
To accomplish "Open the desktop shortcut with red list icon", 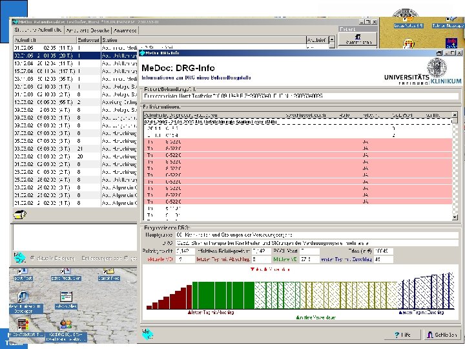I will tap(23, 324).
